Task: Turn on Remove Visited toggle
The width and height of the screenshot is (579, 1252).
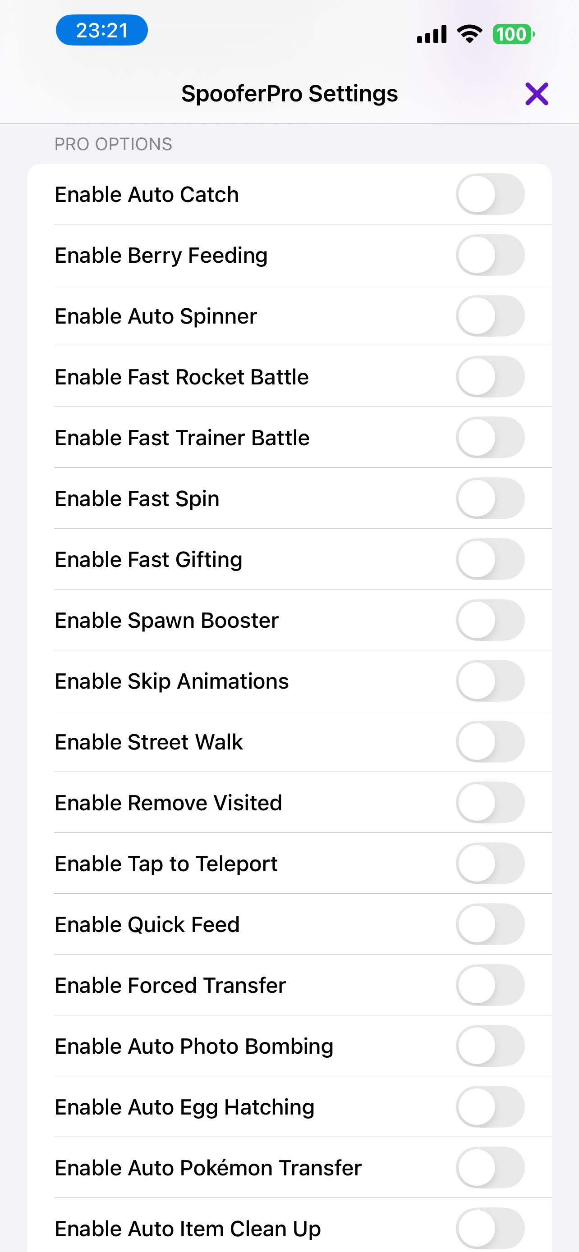Action: pos(490,803)
